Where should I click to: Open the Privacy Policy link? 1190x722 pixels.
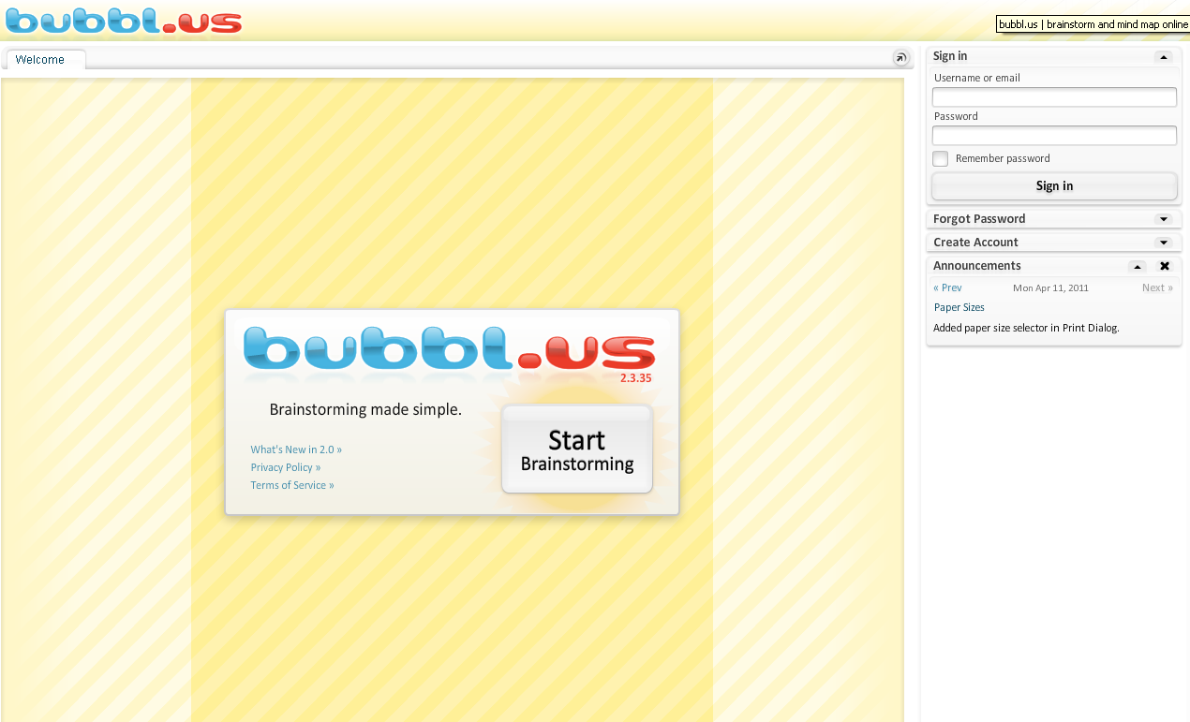pos(286,468)
